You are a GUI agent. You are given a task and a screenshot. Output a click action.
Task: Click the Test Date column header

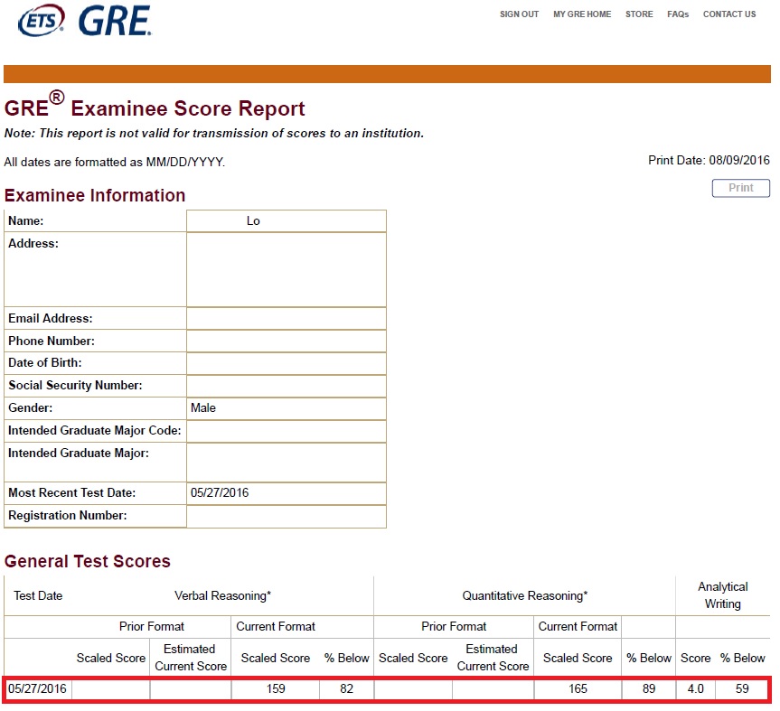tap(38, 595)
